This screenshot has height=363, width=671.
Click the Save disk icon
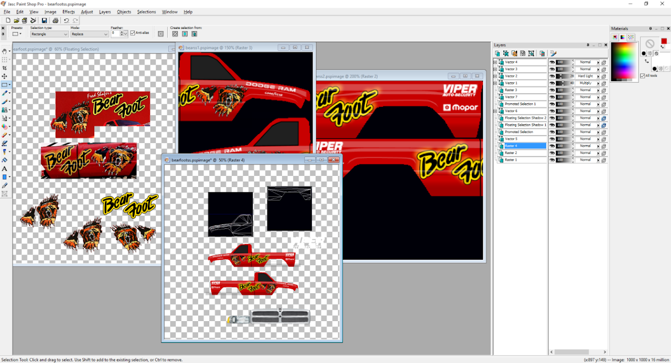pos(45,20)
